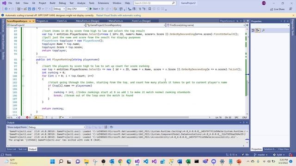Collapse the for loop outline toggle

[x=24, y=76]
